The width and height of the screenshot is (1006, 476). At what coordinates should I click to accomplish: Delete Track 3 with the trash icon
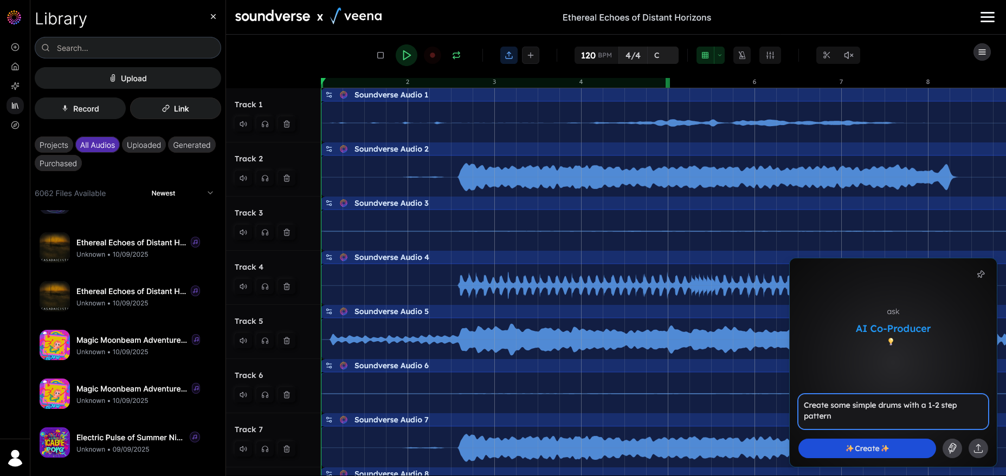(287, 232)
